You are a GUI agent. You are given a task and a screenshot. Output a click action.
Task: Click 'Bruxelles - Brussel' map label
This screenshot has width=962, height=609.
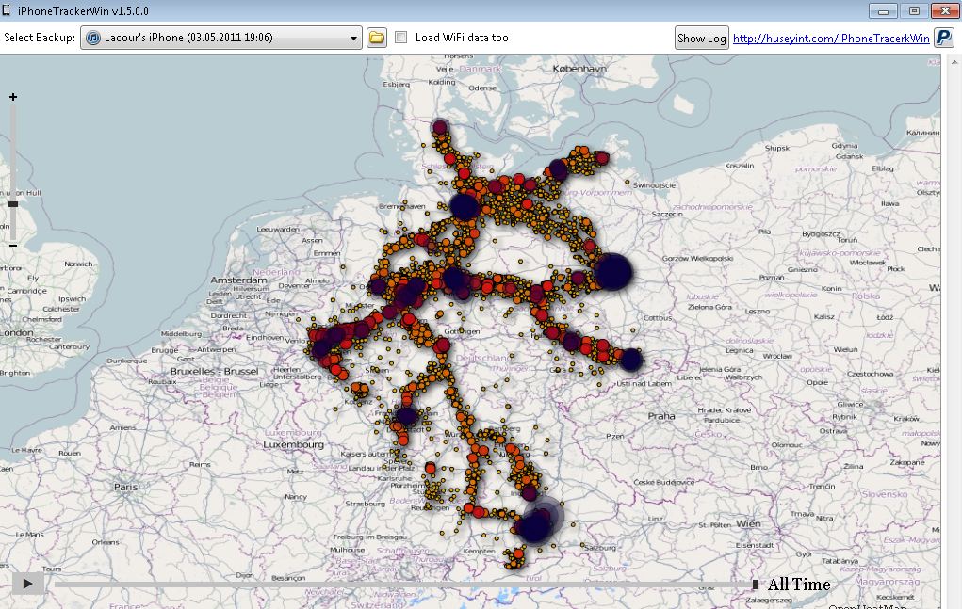(x=214, y=371)
